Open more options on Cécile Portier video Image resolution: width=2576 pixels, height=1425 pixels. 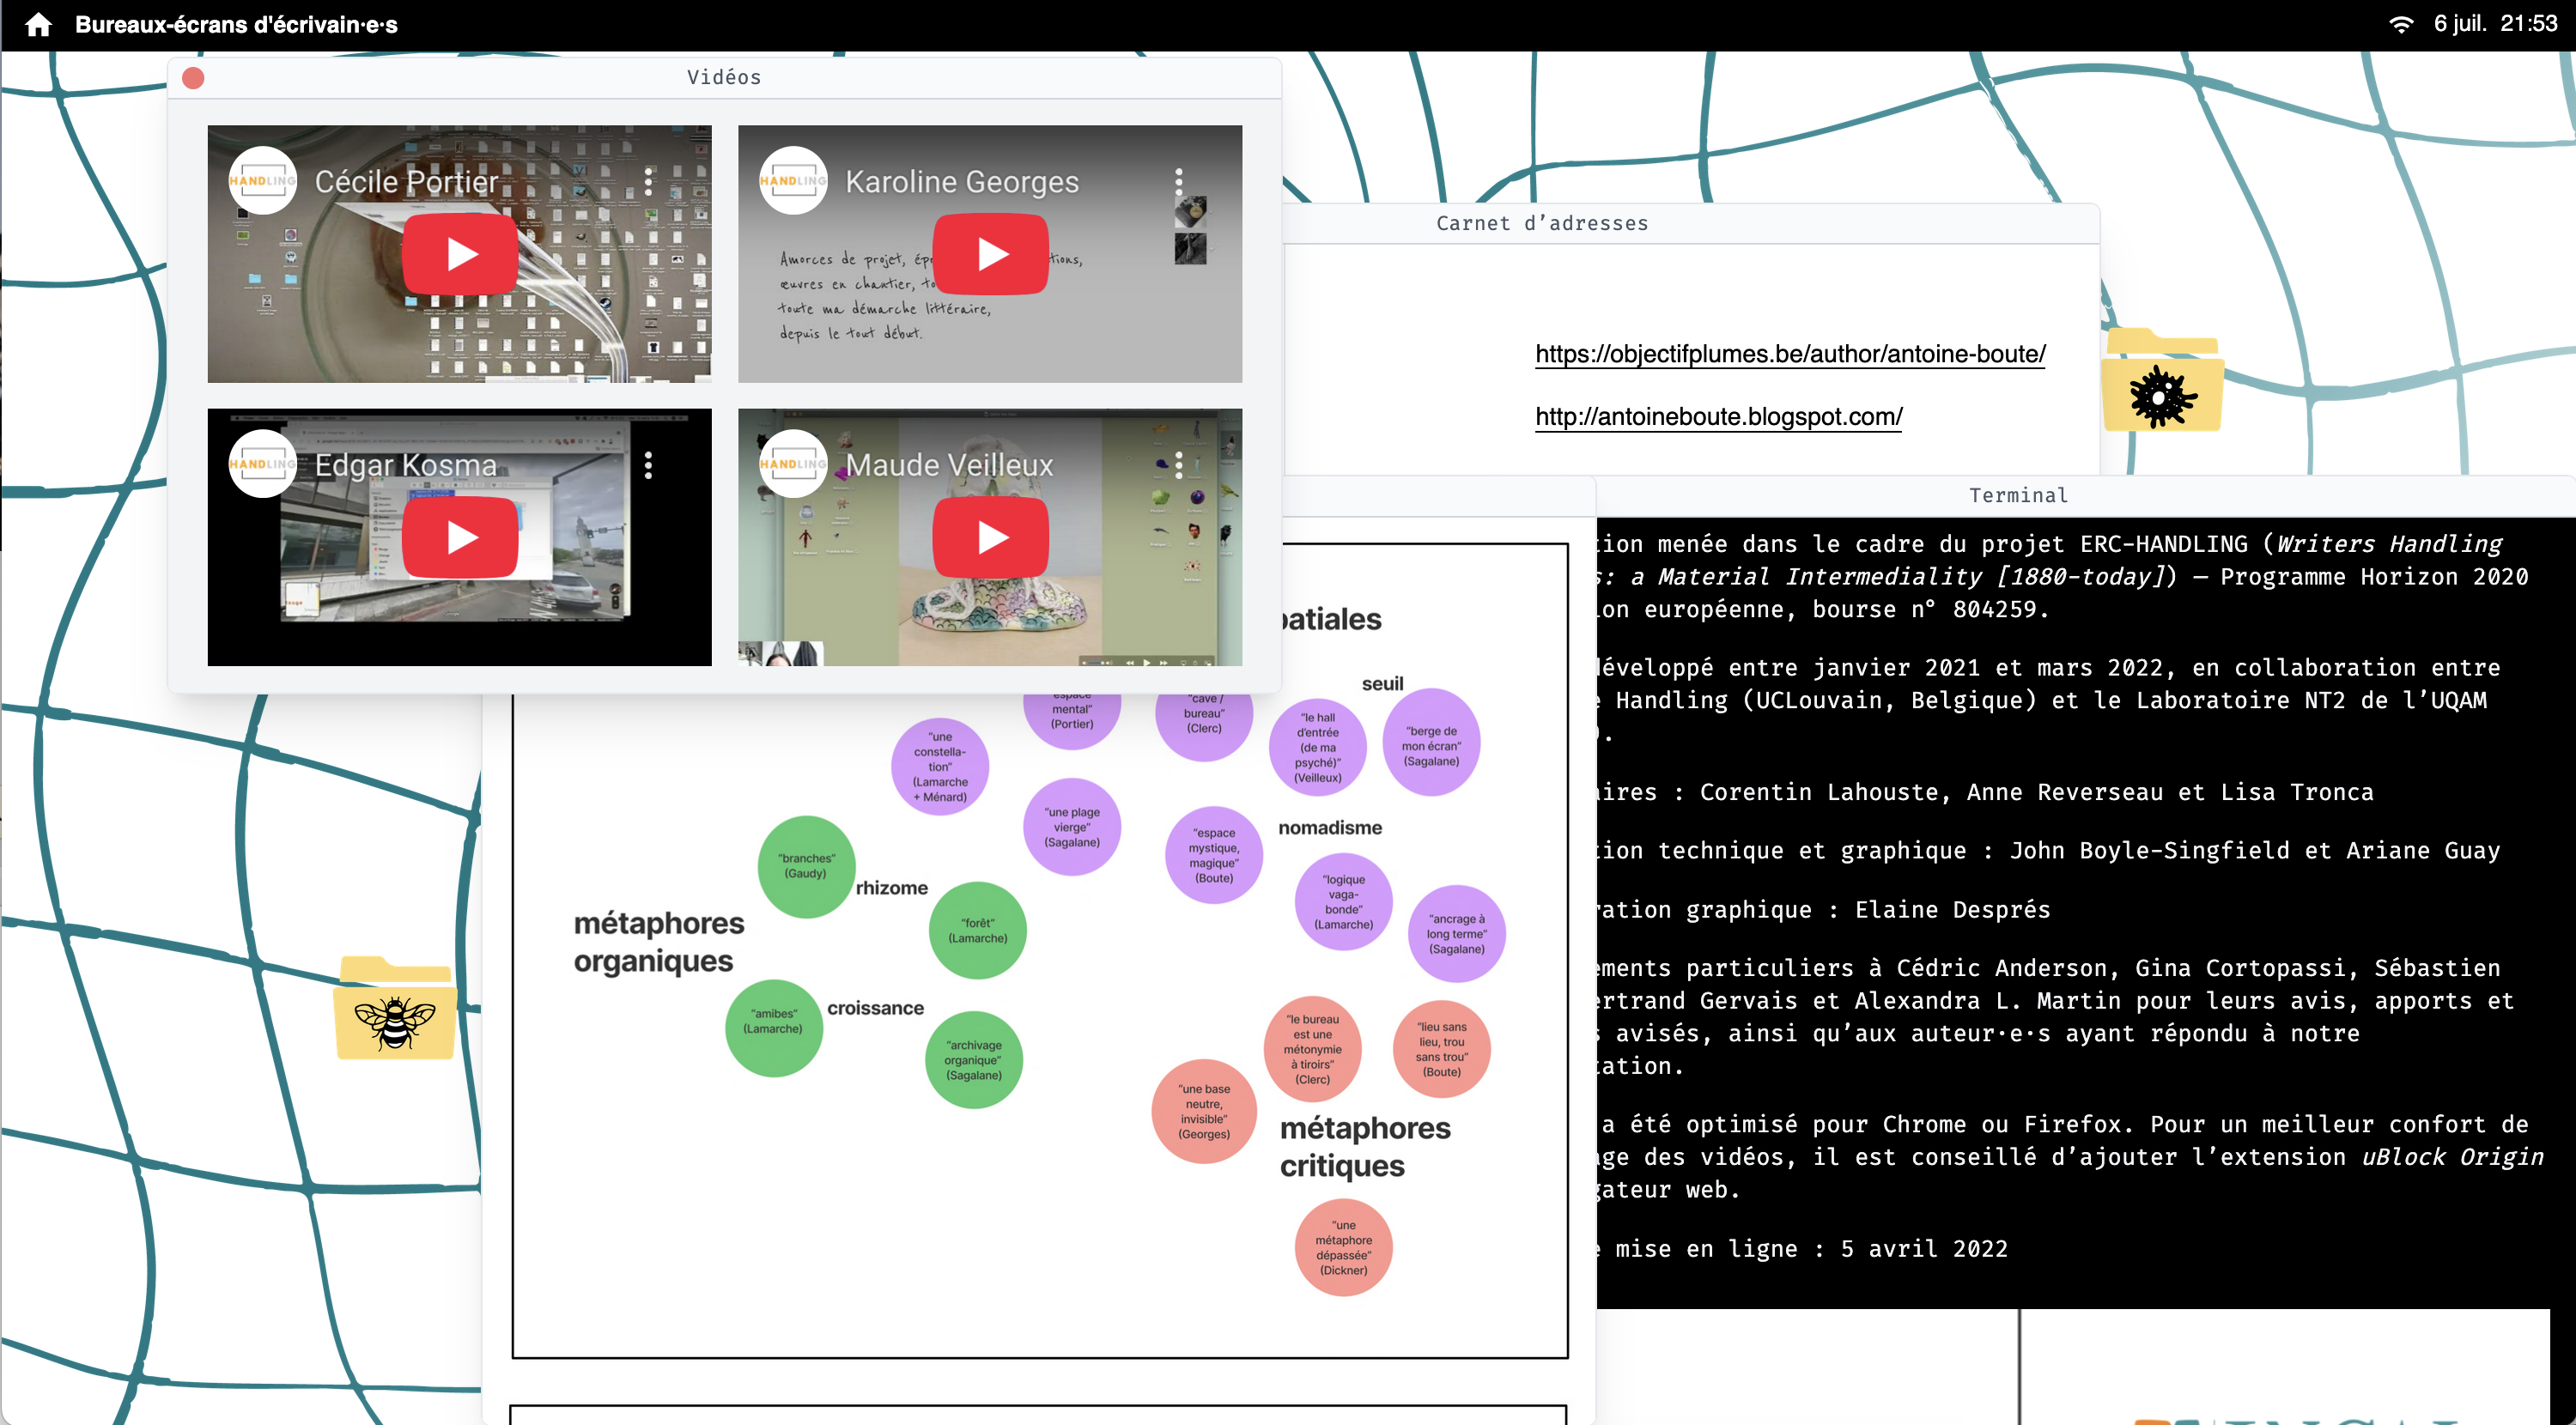649,181
